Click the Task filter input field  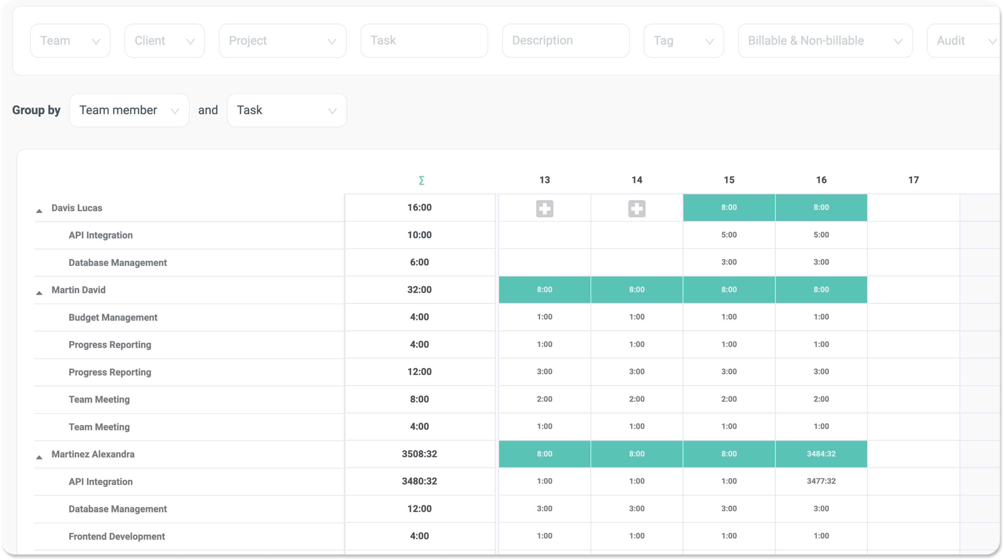(x=424, y=41)
